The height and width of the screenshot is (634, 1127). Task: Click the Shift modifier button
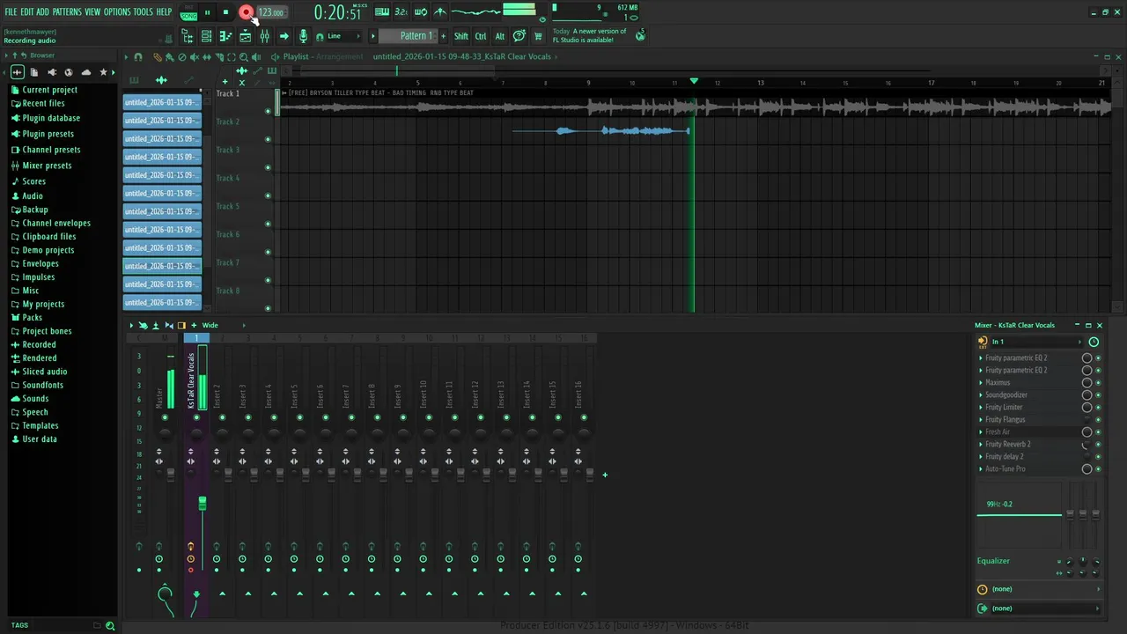(x=461, y=36)
